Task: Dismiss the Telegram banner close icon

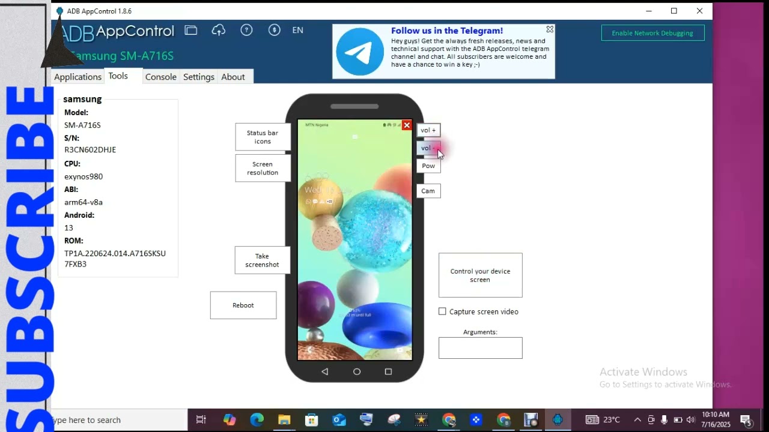Action: tap(550, 29)
